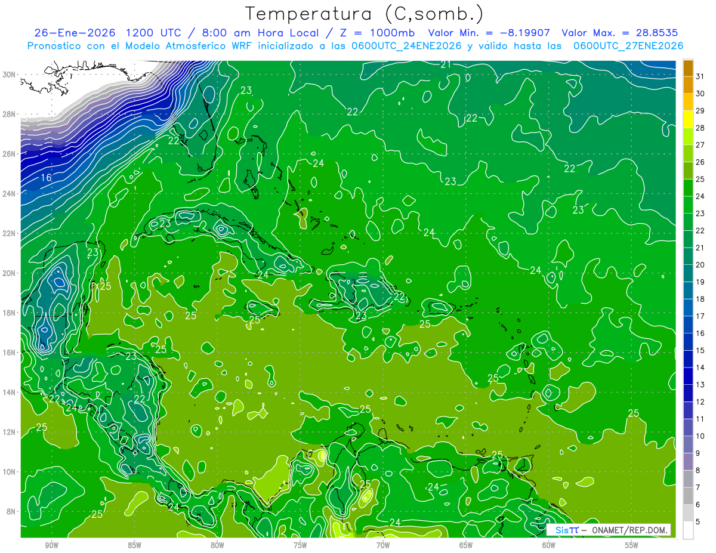Click the "8N" latitude axis label
This screenshot has height=553, width=716.
[12, 511]
